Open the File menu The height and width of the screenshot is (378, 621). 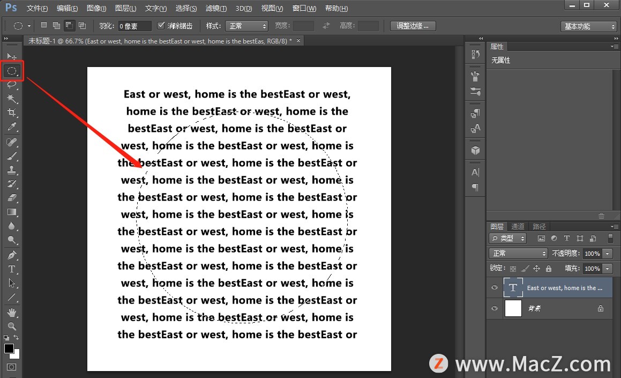coord(37,8)
